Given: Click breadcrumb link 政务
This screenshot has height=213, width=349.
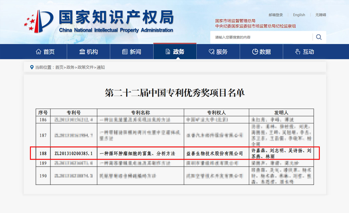Looking at the screenshot, I should [x=70, y=67].
